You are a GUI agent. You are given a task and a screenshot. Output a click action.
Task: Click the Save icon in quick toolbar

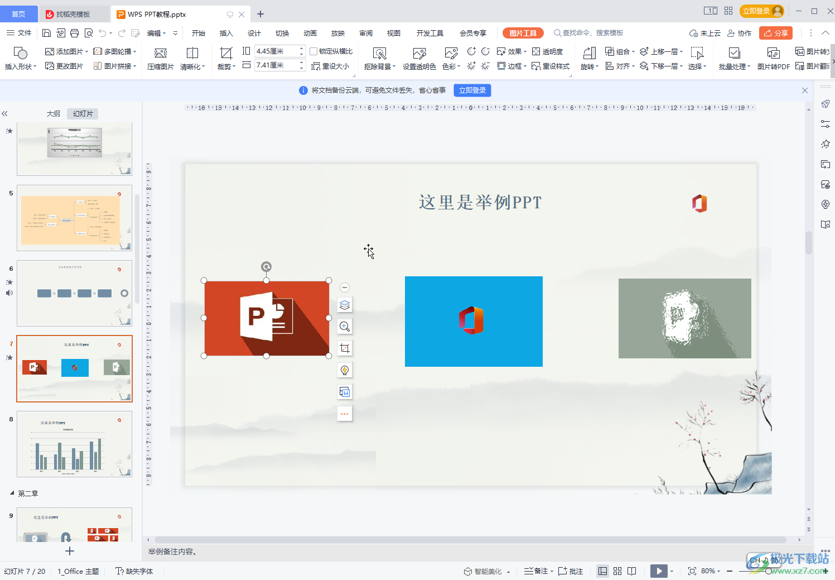pyautogui.click(x=47, y=33)
